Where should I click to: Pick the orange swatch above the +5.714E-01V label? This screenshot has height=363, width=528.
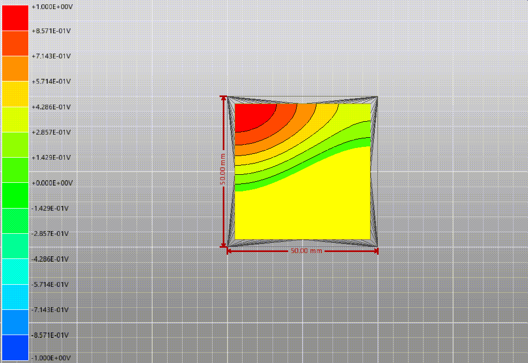click(15, 69)
